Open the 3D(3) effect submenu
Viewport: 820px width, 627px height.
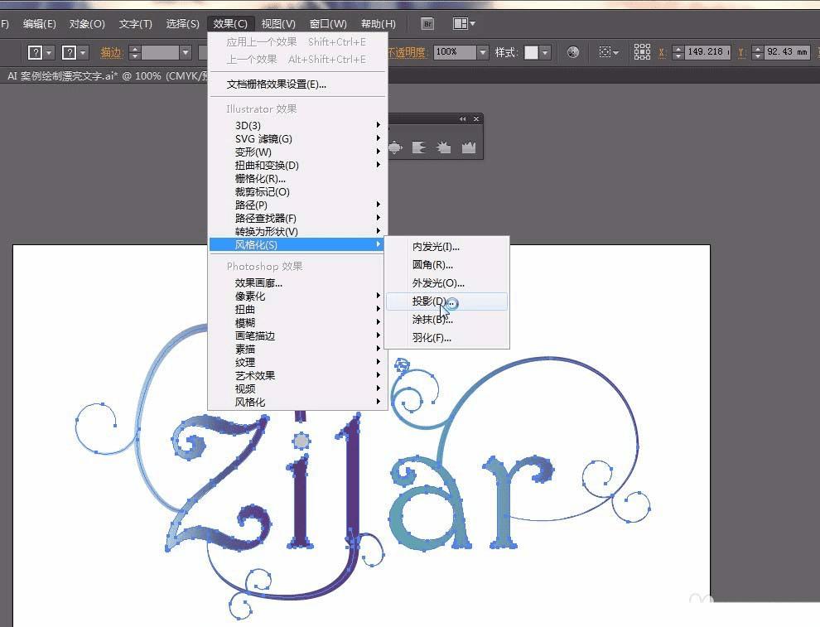[x=297, y=126]
